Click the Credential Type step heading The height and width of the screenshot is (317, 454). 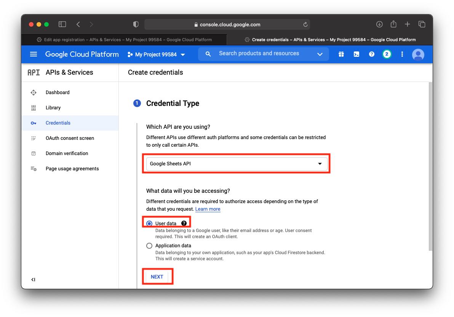(x=173, y=104)
